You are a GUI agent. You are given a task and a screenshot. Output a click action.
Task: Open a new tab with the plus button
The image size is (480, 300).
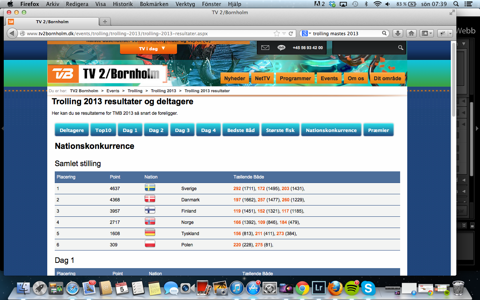pyautogui.click(x=105, y=22)
